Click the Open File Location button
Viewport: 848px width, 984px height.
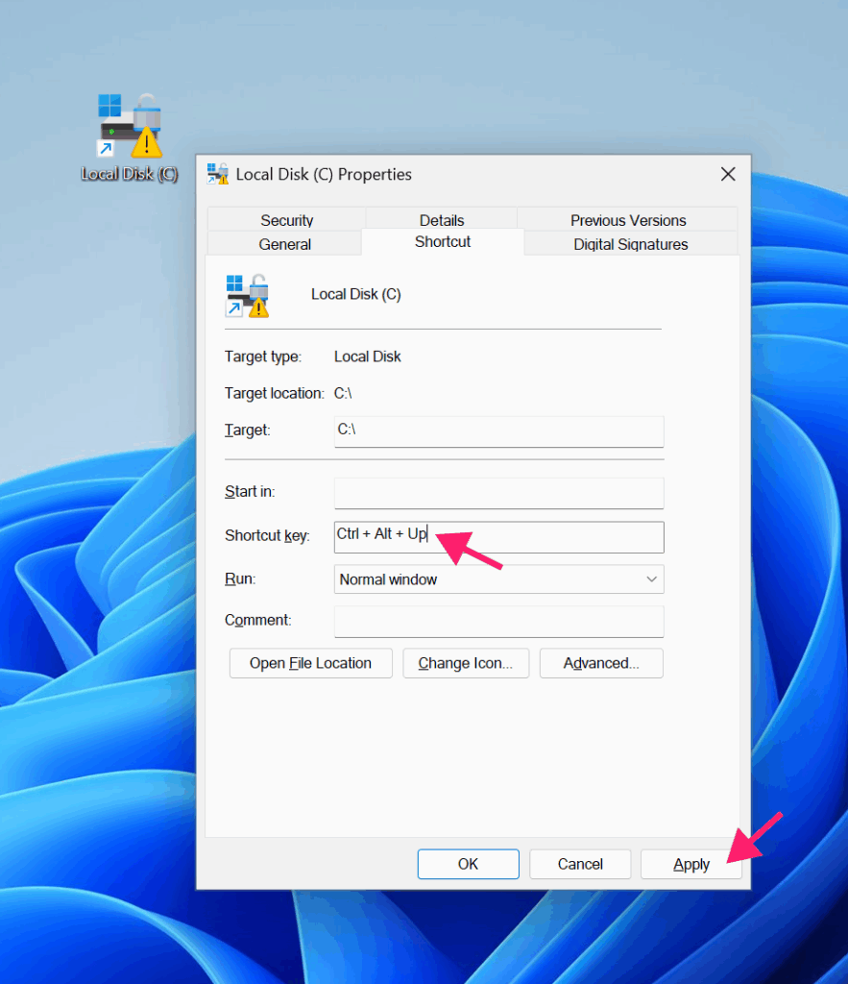310,663
